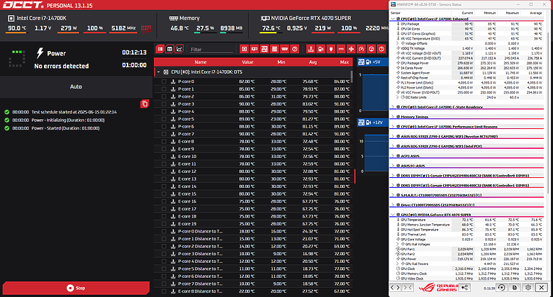553x297 pixels.
Task: Switch OCCT monitoring to table view
Action: [169, 49]
